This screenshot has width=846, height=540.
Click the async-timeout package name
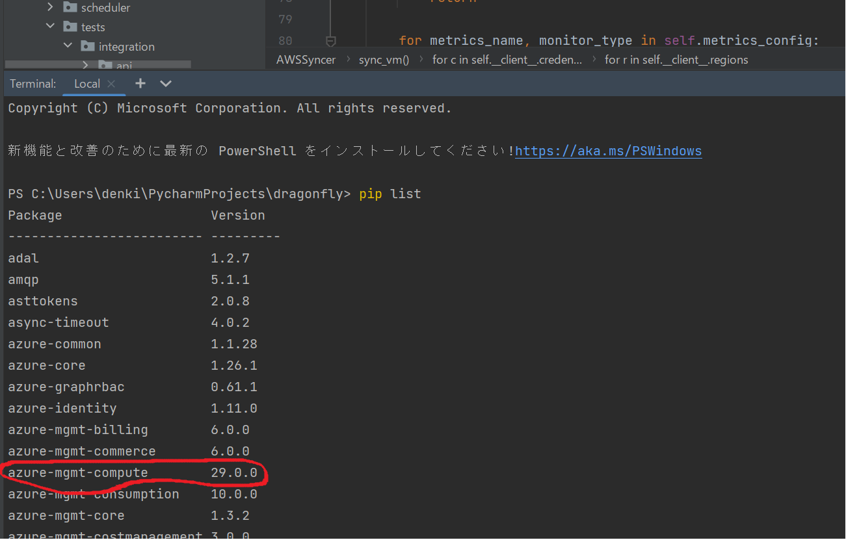59,323
